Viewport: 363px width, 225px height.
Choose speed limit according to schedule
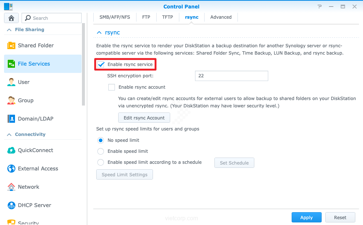click(101, 162)
